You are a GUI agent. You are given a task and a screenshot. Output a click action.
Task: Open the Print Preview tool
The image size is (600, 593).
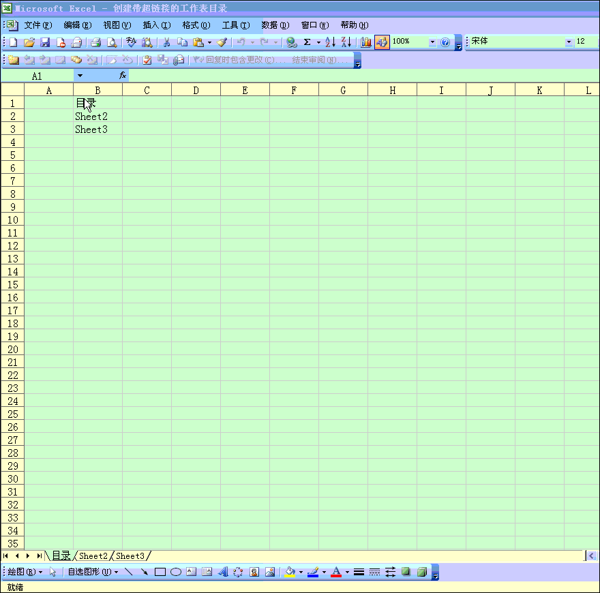click(x=111, y=42)
